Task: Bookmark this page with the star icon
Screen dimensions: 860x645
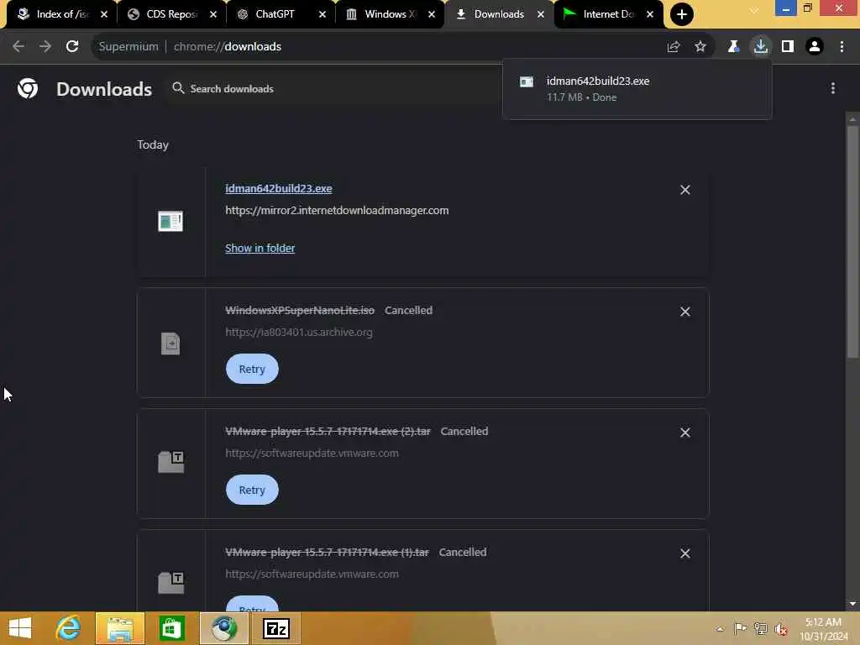Action: [700, 47]
